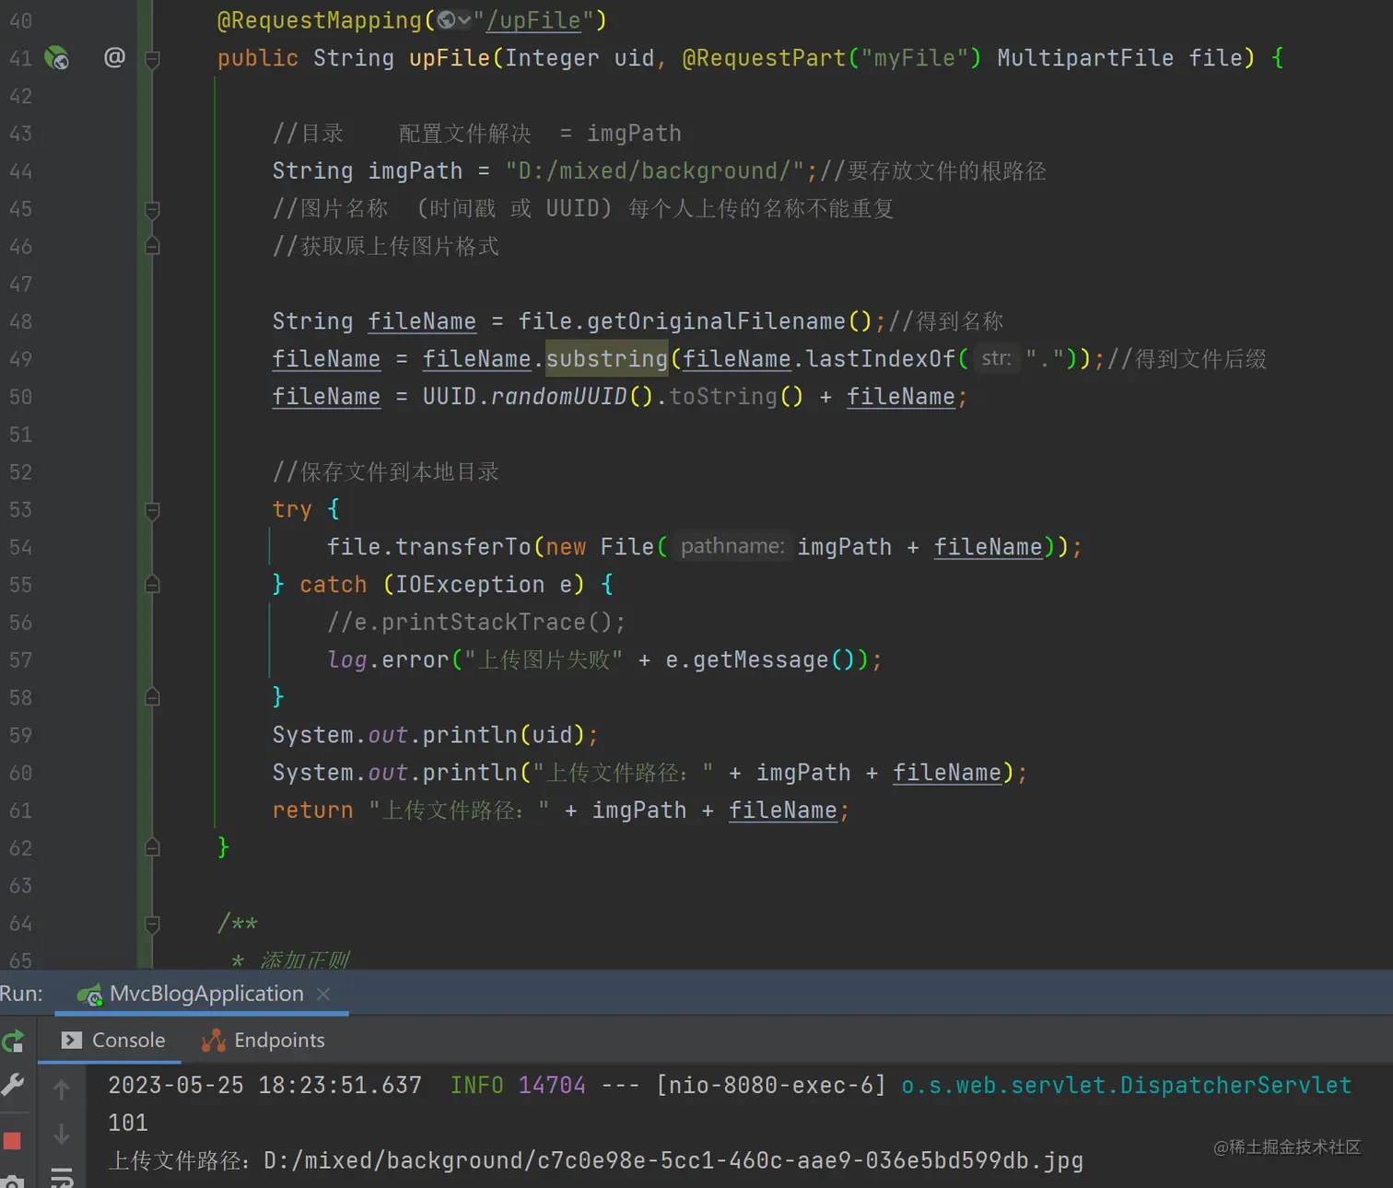This screenshot has width=1393, height=1188.
Task: Collapse the upFile method at line 41
Action: [153, 60]
